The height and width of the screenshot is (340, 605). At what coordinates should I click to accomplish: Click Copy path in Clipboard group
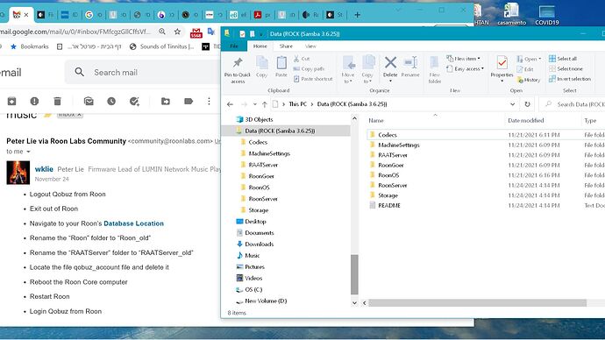click(x=309, y=68)
